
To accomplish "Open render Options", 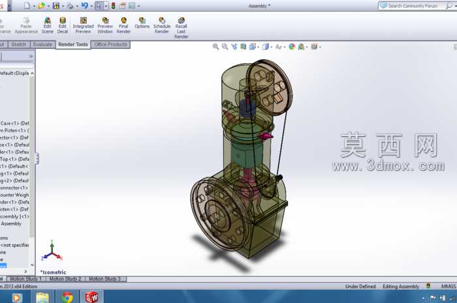I will coord(142,23).
